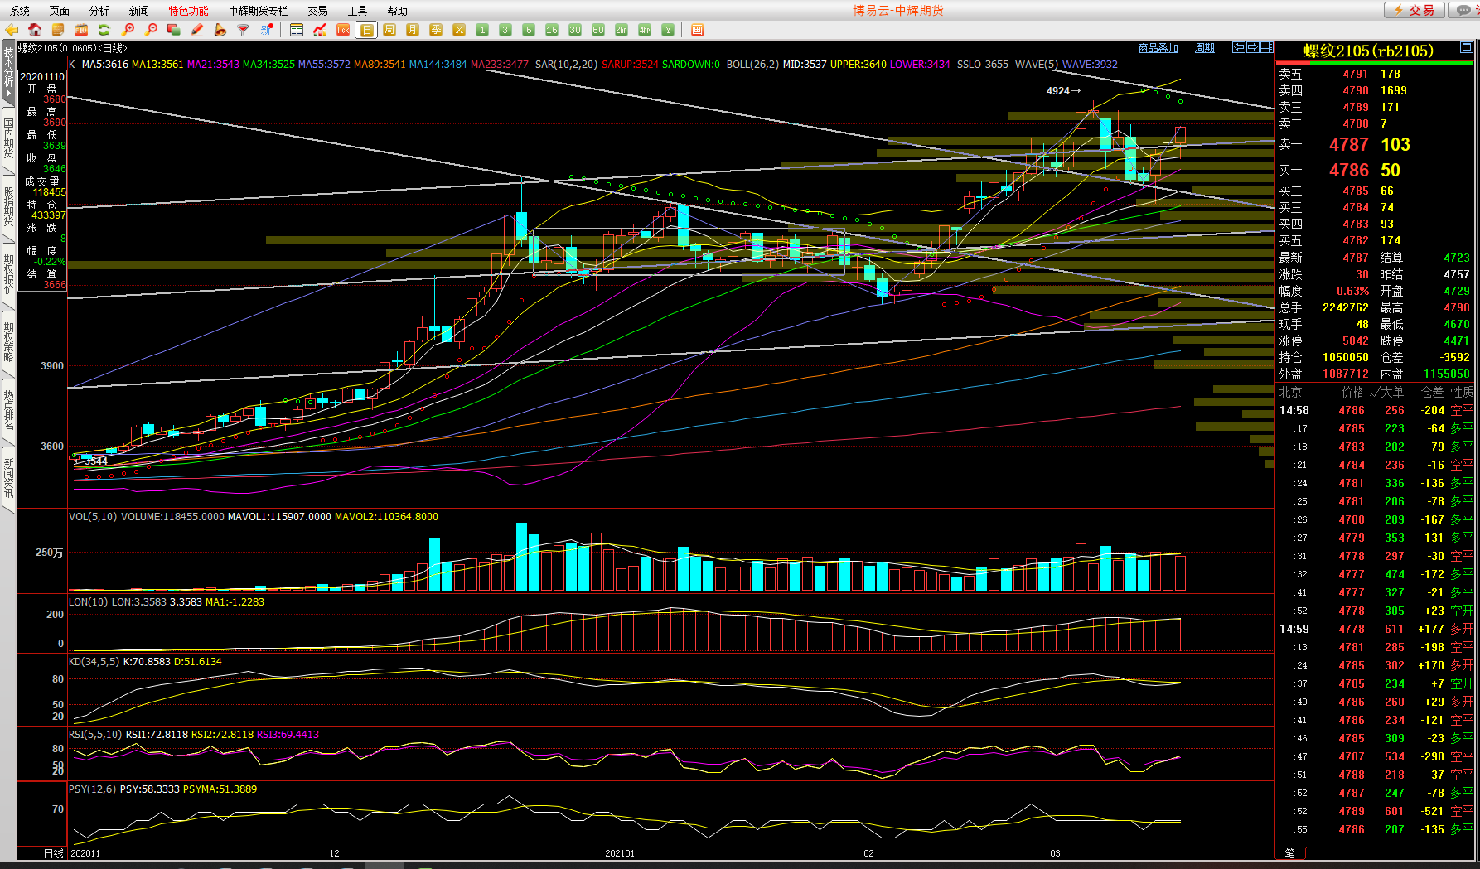The image size is (1480, 869).
Task: Maximize the 螺纹2105 quote panel
Action: click(x=1466, y=47)
